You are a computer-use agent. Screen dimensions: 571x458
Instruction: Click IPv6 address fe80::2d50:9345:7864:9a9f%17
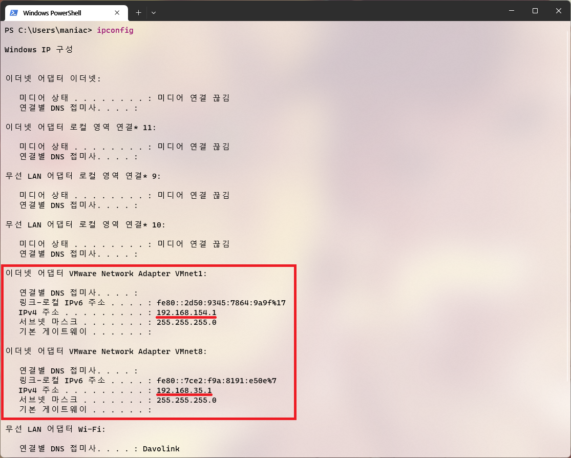click(x=221, y=303)
